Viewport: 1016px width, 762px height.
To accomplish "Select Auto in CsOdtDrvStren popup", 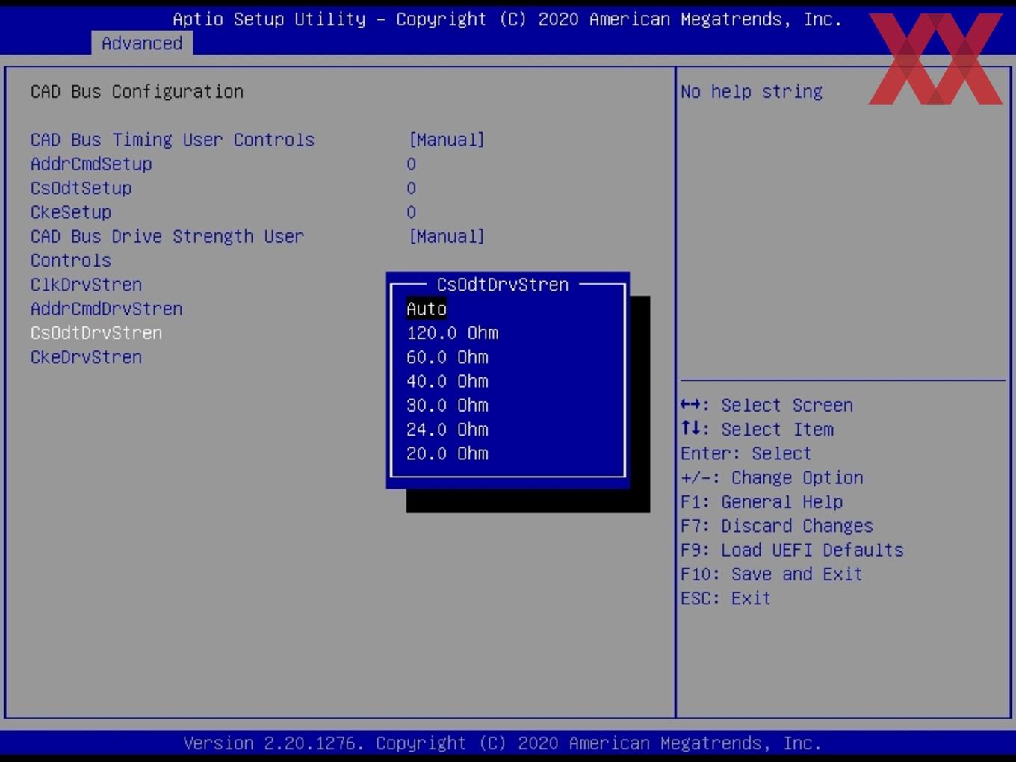I will 427,309.
